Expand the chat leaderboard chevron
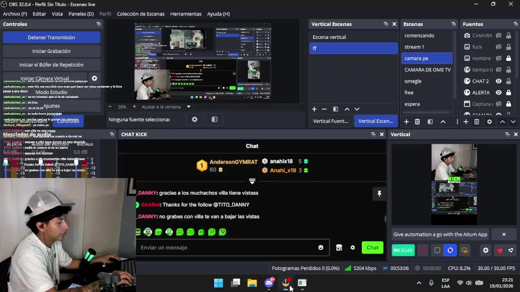Screen dimensions: 520x292 (x=252, y=181)
